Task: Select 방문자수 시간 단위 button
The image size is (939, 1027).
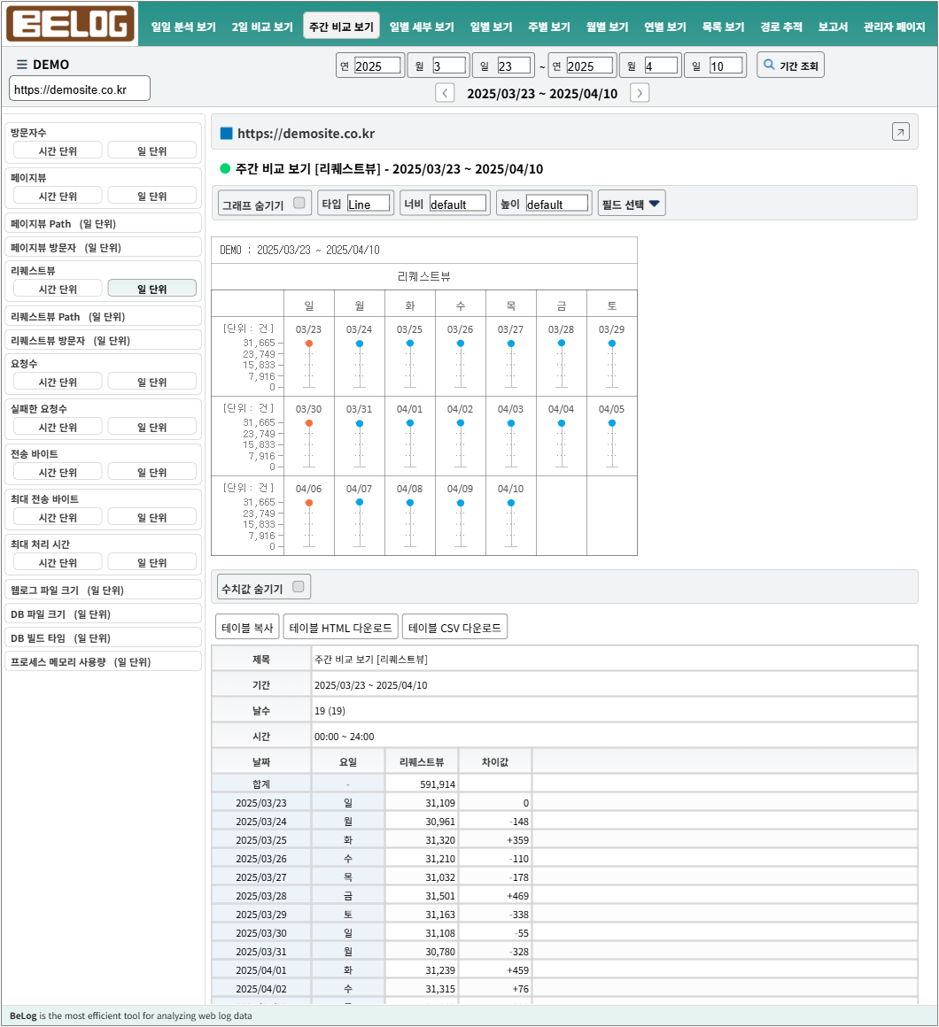Action: [x=58, y=151]
